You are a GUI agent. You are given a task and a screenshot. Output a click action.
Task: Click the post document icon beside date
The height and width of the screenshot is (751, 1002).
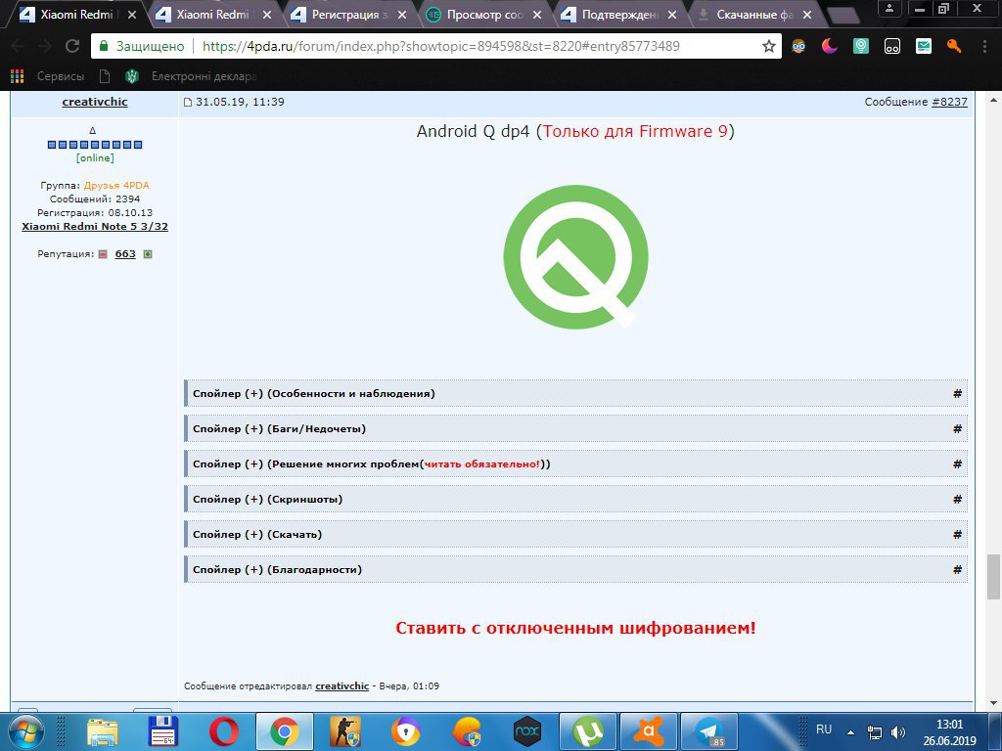tap(188, 102)
